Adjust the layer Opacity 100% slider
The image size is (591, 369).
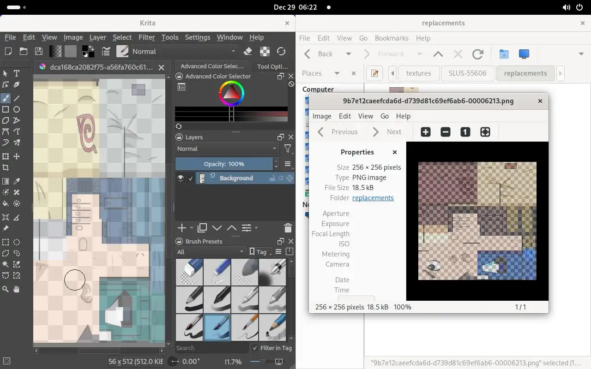[x=224, y=164]
